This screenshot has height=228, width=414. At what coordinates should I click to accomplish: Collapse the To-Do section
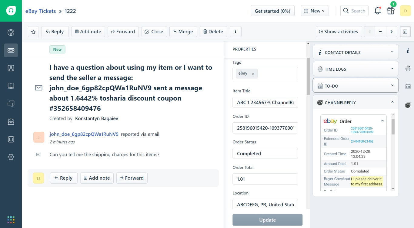click(x=392, y=85)
